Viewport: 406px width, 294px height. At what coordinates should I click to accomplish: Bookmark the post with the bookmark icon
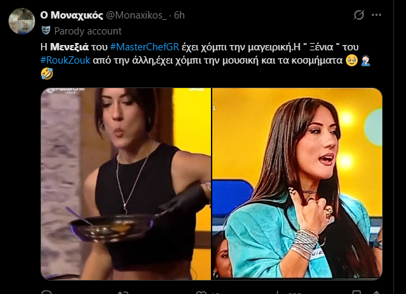tap(356, 293)
